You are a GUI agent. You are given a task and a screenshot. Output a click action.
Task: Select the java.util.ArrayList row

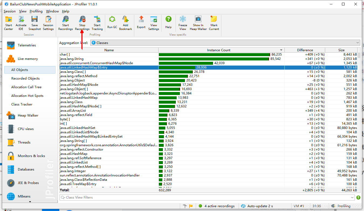click(208, 111)
